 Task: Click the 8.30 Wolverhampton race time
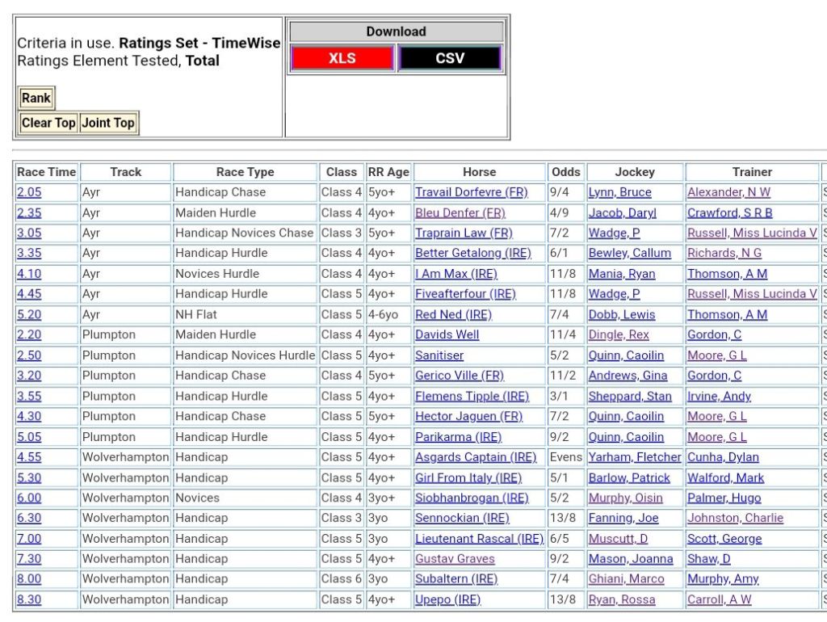[29, 599]
